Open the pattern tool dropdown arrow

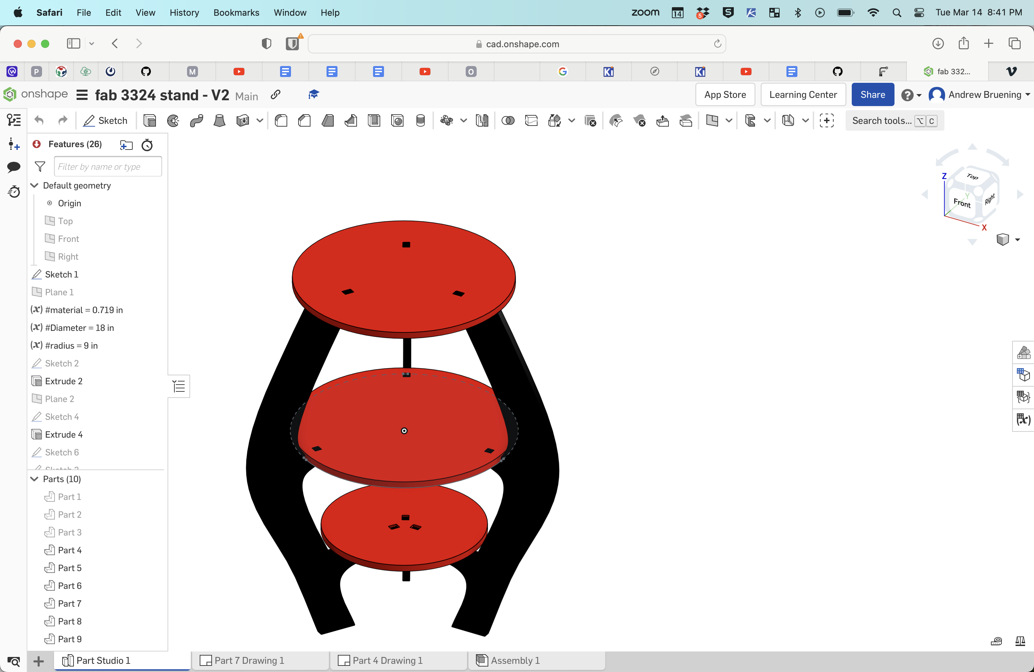464,120
